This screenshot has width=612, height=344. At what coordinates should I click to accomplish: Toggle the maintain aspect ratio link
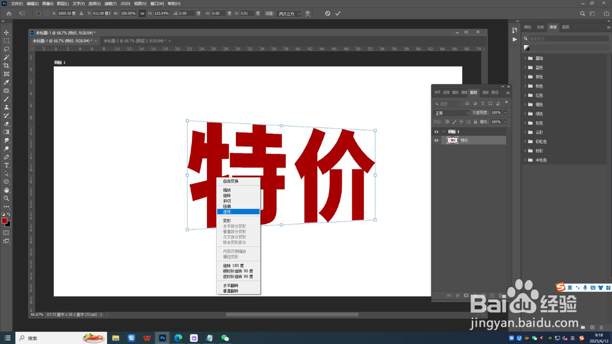tap(142, 13)
